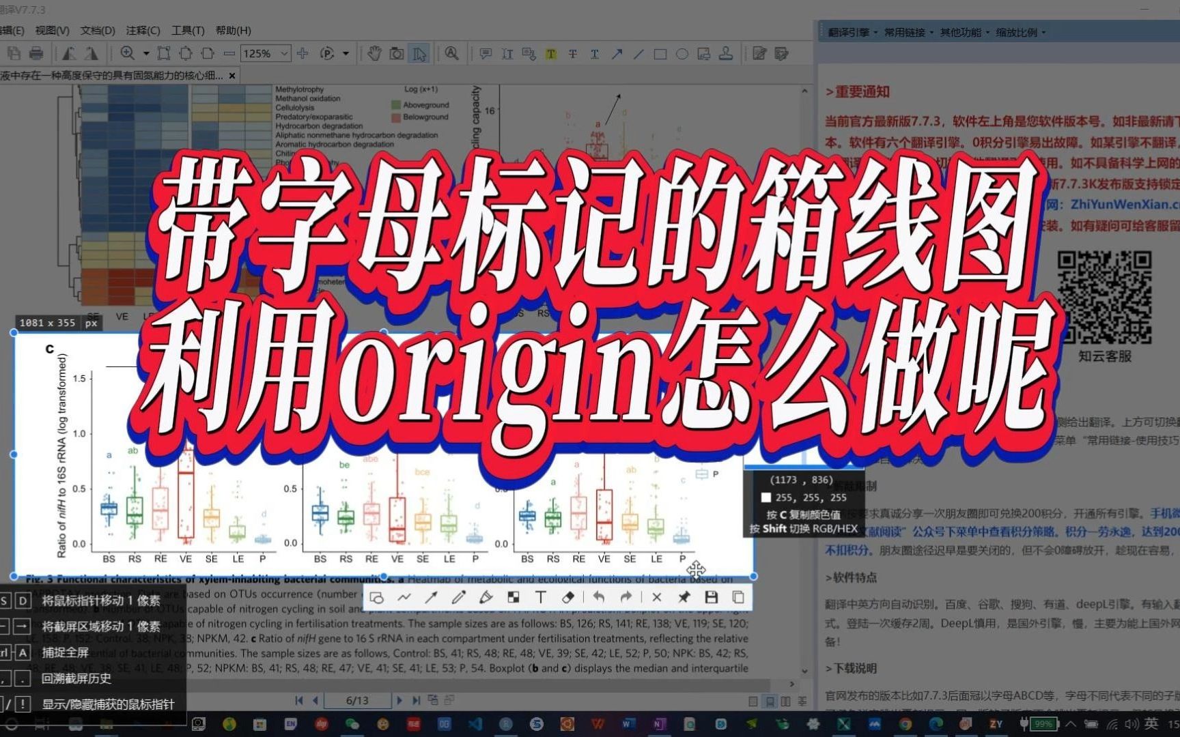Switch to single page layout
This screenshot has height=737, width=1180.
[753, 701]
